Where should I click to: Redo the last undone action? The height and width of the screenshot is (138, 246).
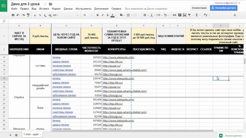point(23,15)
